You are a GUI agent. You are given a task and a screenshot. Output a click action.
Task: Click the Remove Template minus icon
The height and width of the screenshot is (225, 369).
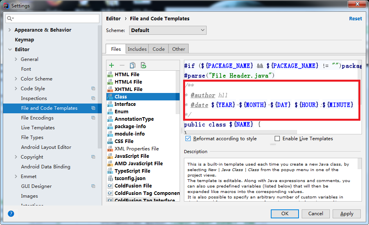coord(122,65)
